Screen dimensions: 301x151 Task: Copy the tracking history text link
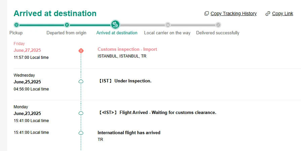point(233,14)
